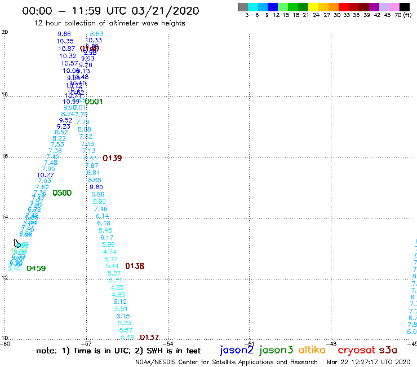Click the 9.66 wave height value
This screenshot has width=417, height=367.
(x=64, y=34)
